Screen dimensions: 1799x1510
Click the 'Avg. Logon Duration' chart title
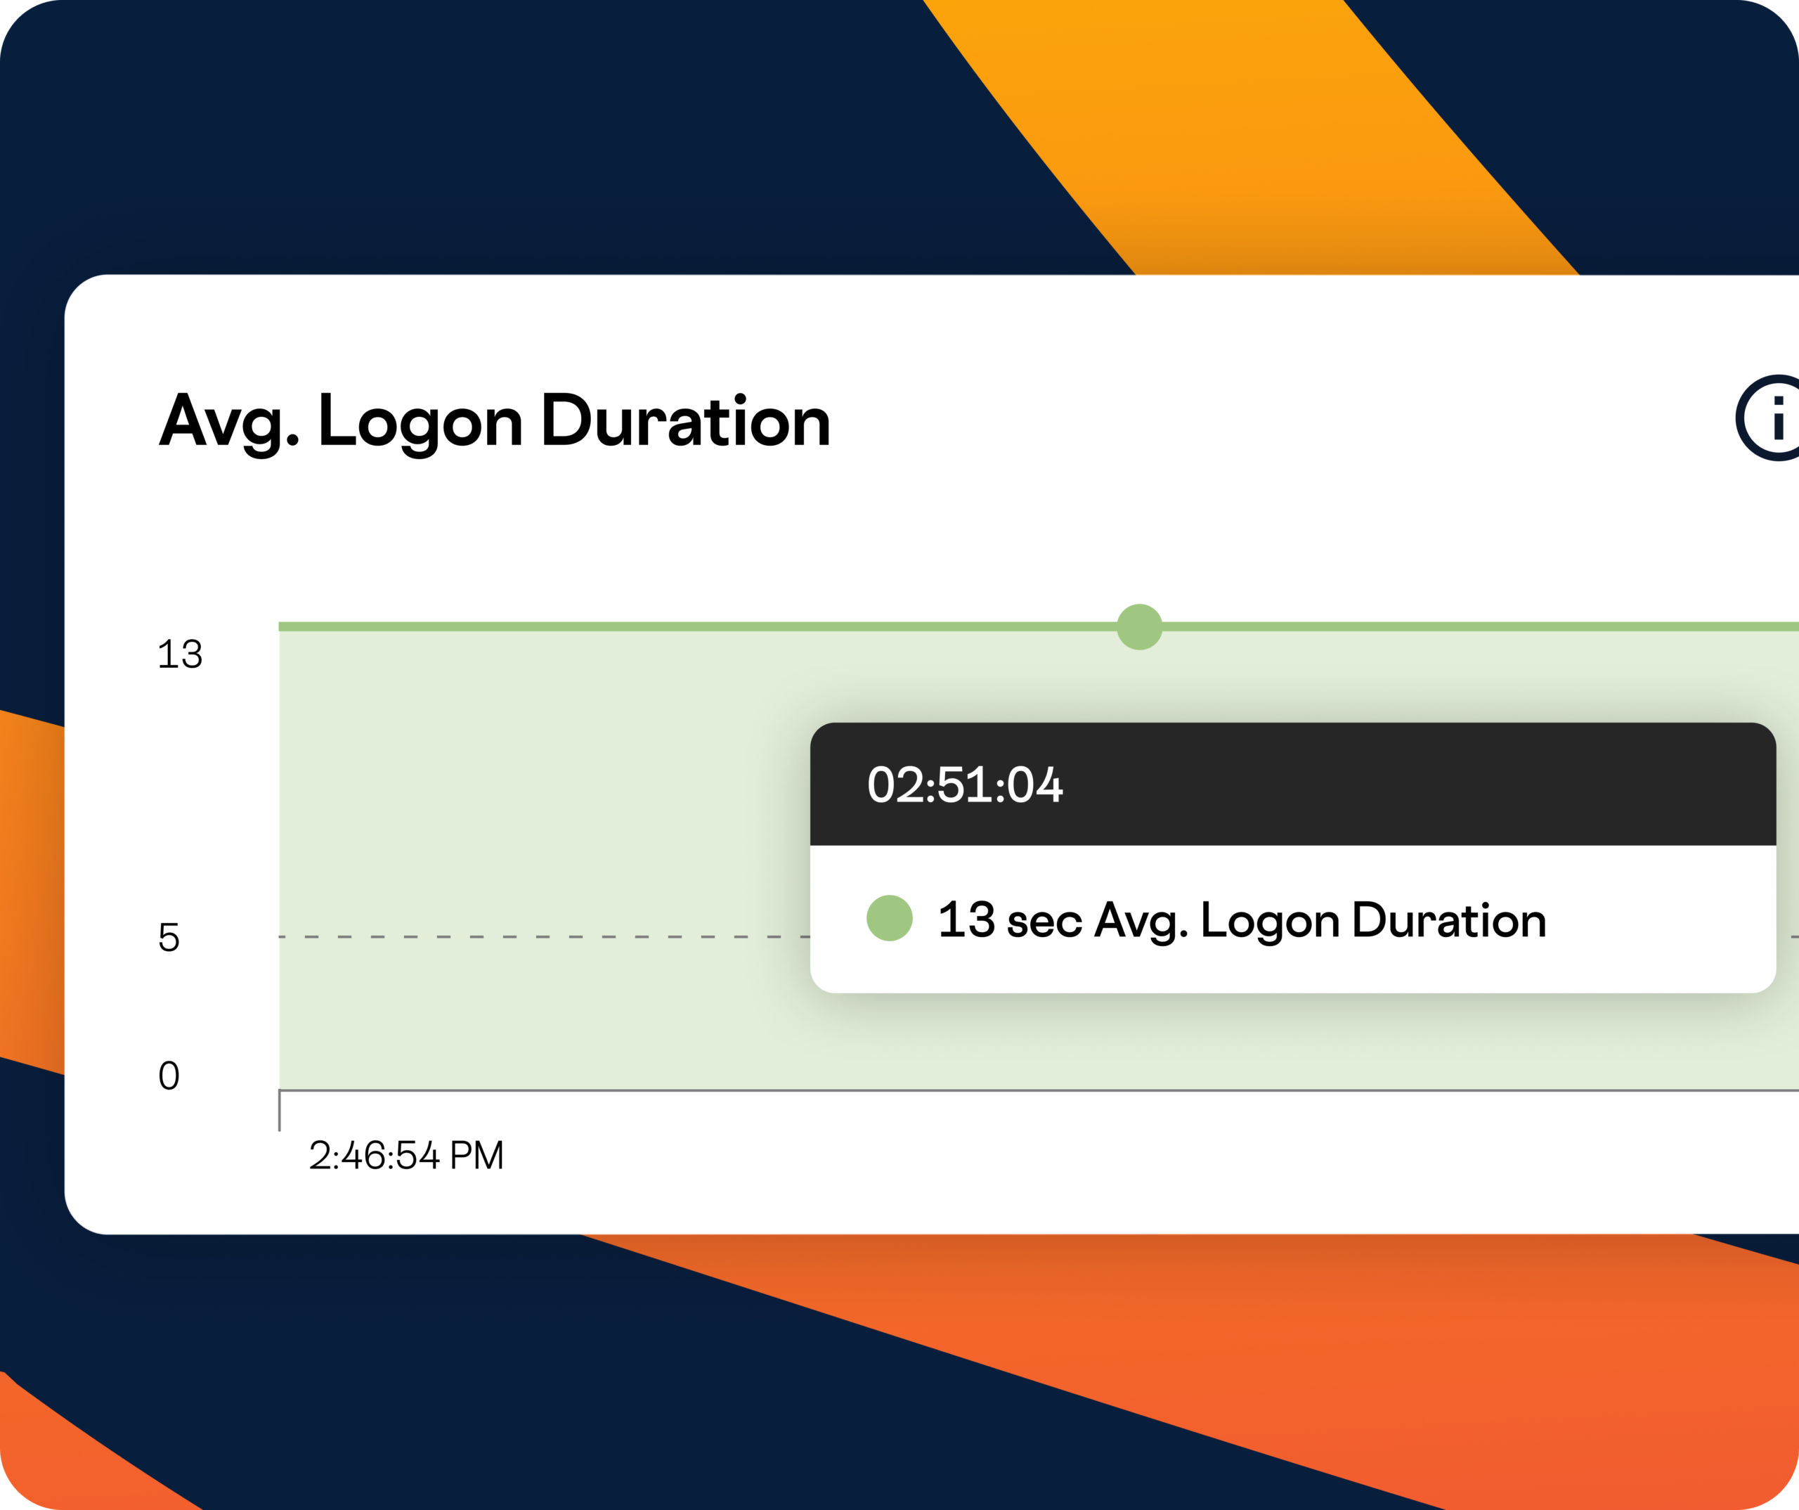[495, 422]
